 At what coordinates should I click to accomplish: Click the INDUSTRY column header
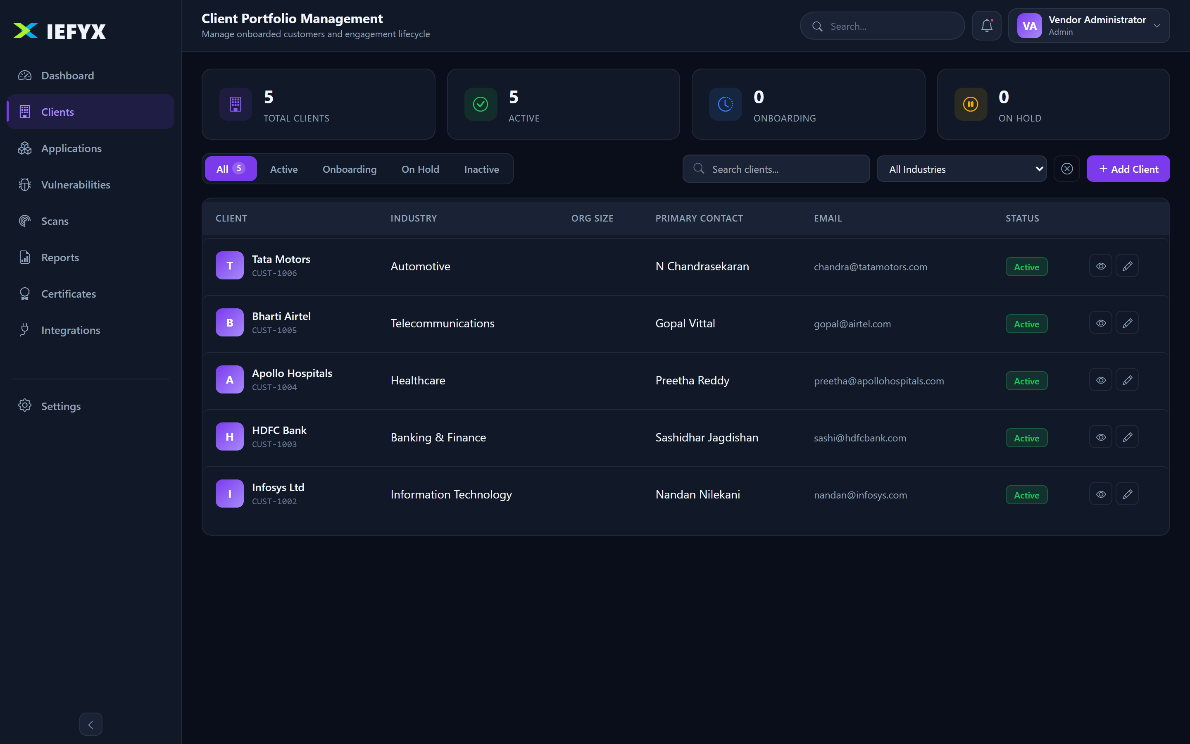coord(414,218)
